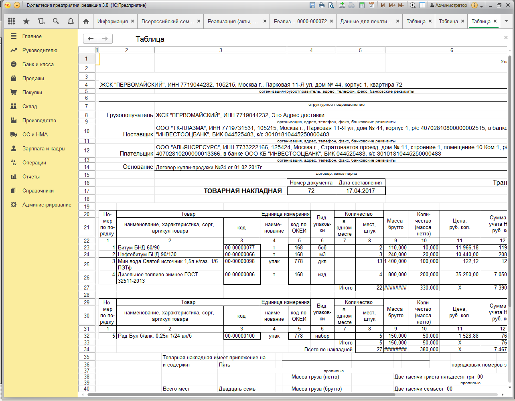Print the table with the printer icon
This screenshot has width=515, height=401.
point(322,5)
